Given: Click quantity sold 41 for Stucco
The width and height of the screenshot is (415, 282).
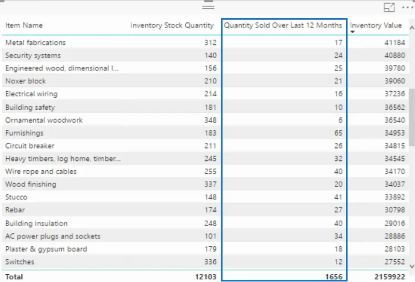Looking at the screenshot, I should (338, 197).
